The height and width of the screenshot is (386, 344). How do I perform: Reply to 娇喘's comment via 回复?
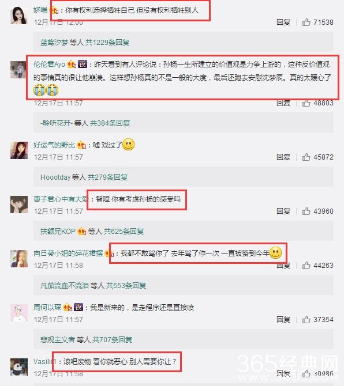283,22
